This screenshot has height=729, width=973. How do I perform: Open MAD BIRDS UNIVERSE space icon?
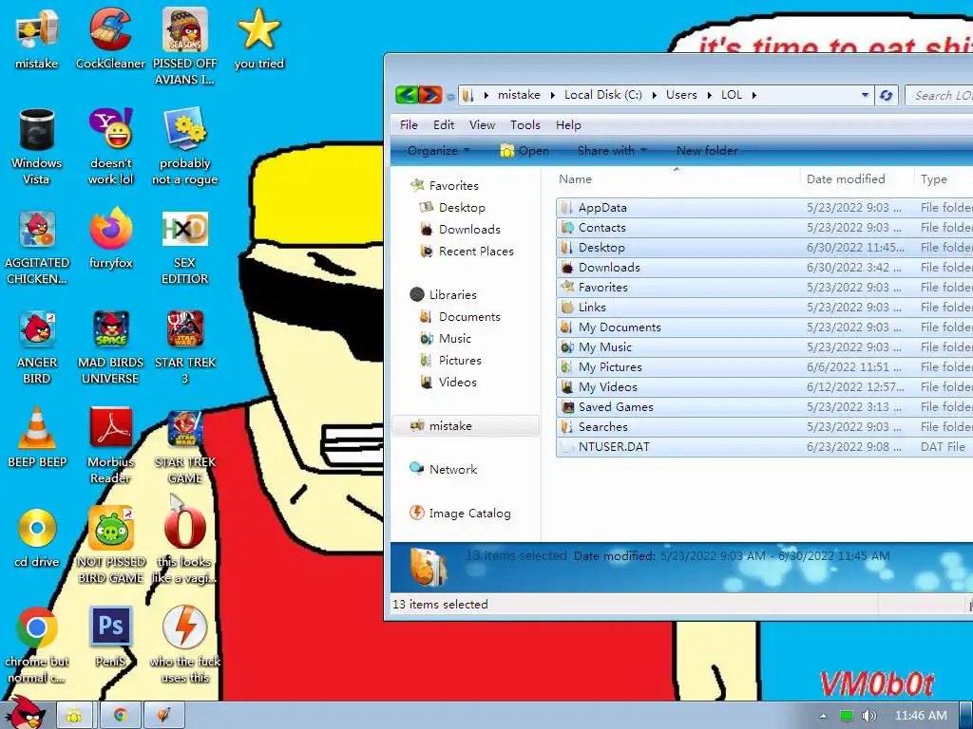tap(110, 346)
